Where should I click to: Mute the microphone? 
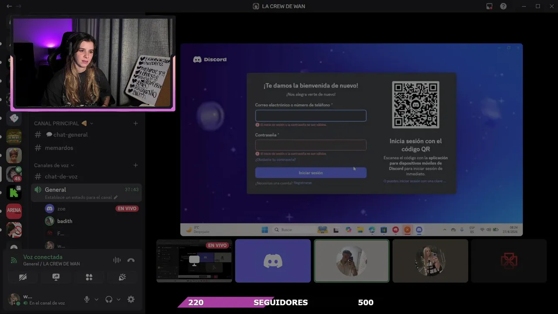point(87,299)
